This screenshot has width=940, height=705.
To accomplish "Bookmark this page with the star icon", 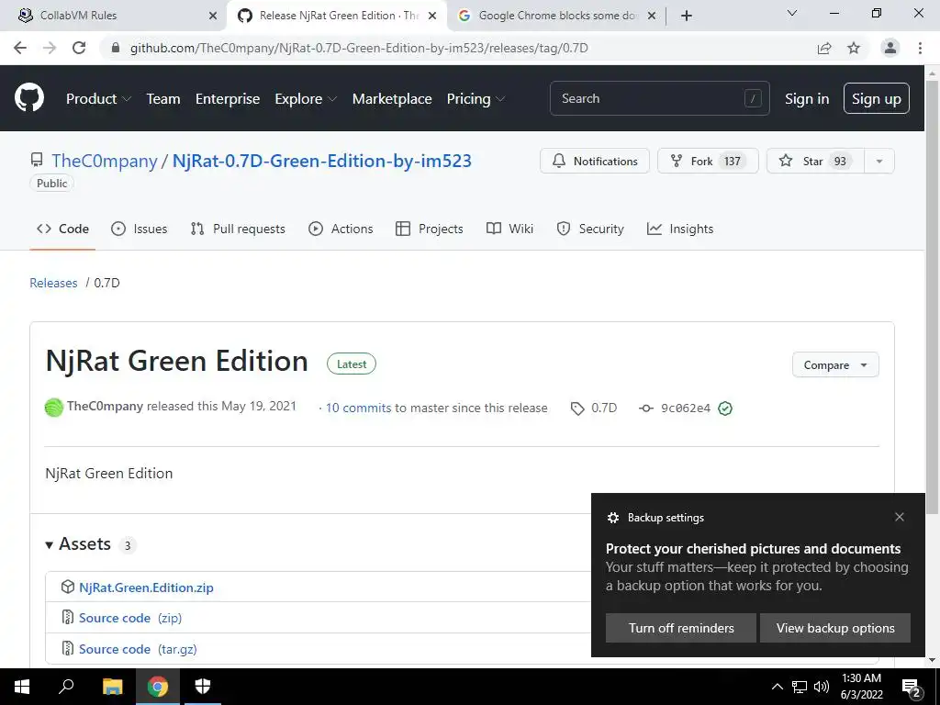I will (854, 48).
